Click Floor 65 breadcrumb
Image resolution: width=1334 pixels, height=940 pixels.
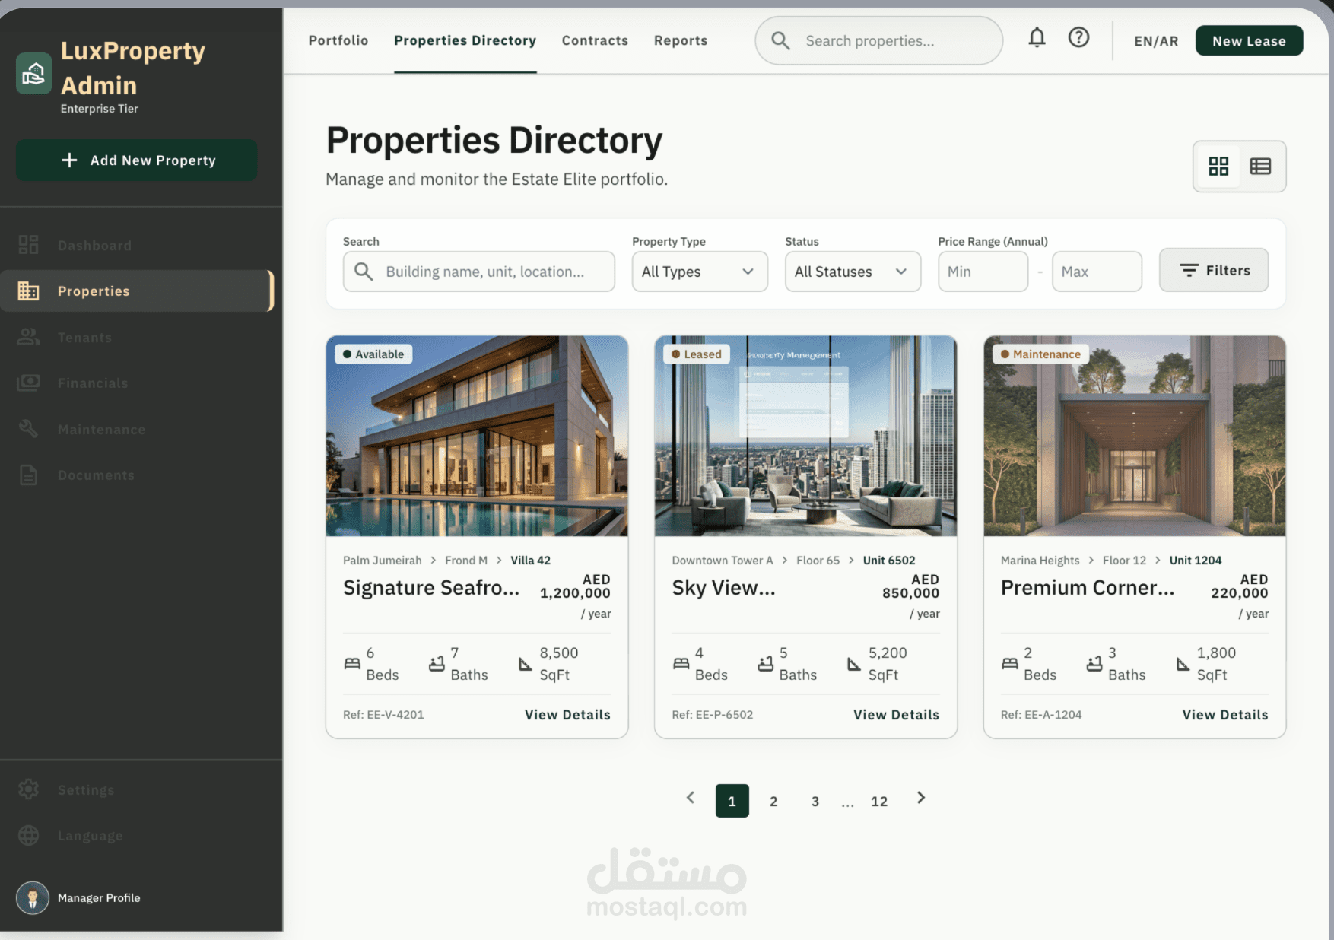point(818,560)
